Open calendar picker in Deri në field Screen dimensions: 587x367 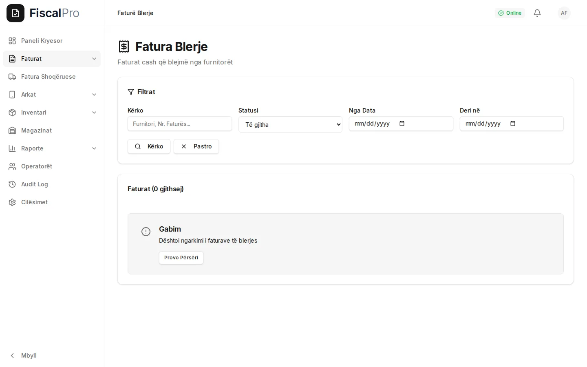513,124
